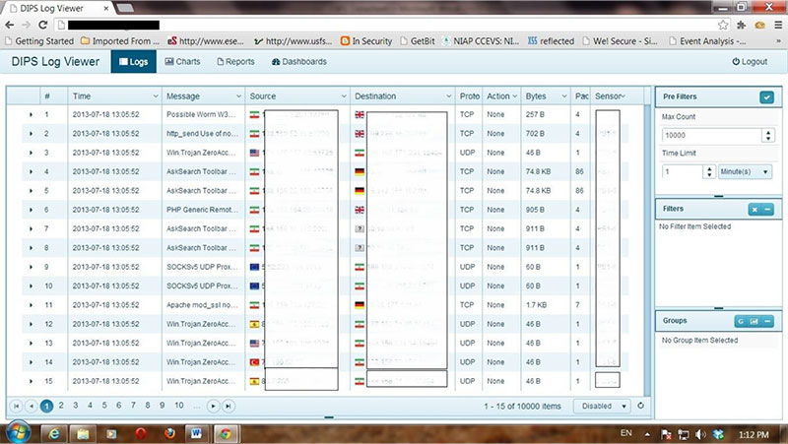Screen dimensions: 788x444
Task: Expand log row 1 details
Action: click(x=31, y=115)
